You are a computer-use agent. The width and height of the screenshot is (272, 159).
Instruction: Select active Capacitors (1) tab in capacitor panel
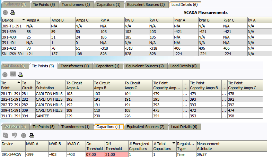[108, 127]
